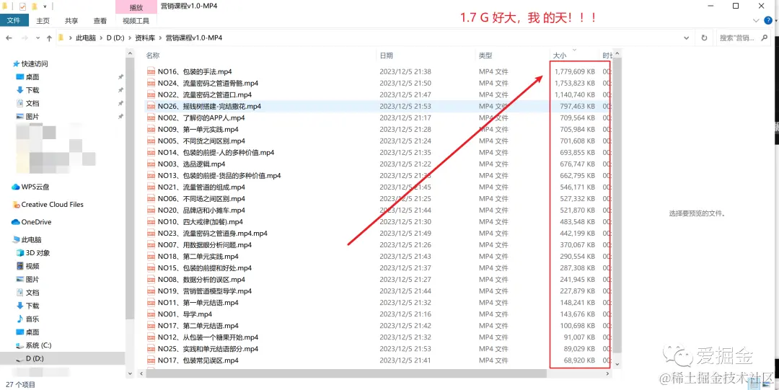The image size is (779, 390).
Task: Open the recent locations dropdown arrow
Action: (x=38, y=37)
